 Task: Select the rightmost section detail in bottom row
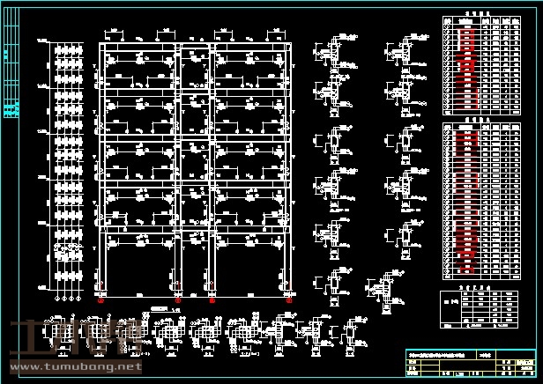pyautogui.click(x=351, y=334)
